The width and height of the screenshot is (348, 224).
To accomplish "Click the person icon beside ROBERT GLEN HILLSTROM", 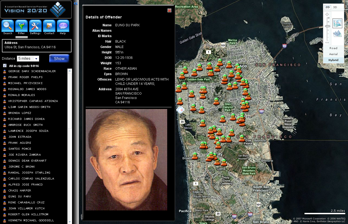I will pos(5,215).
